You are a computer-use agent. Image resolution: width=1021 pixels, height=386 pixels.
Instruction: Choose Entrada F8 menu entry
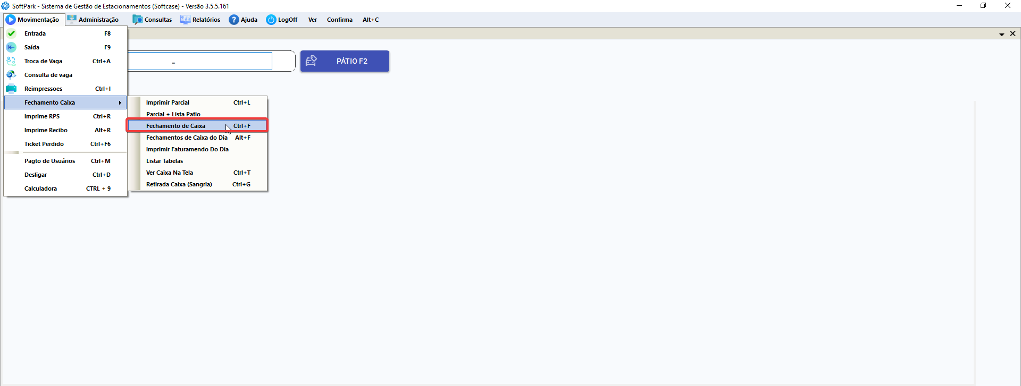(x=65, y=33)
